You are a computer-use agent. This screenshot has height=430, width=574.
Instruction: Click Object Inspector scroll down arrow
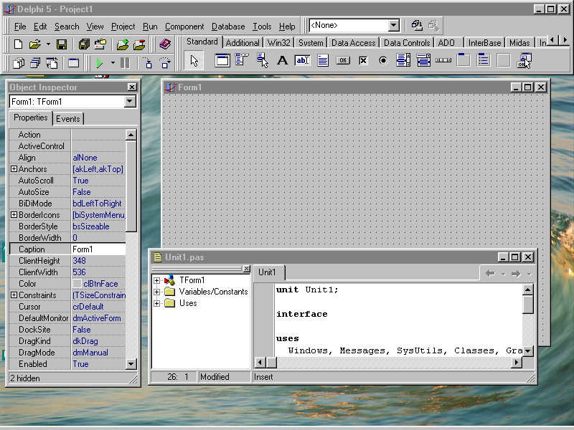(x=131, y=364)
